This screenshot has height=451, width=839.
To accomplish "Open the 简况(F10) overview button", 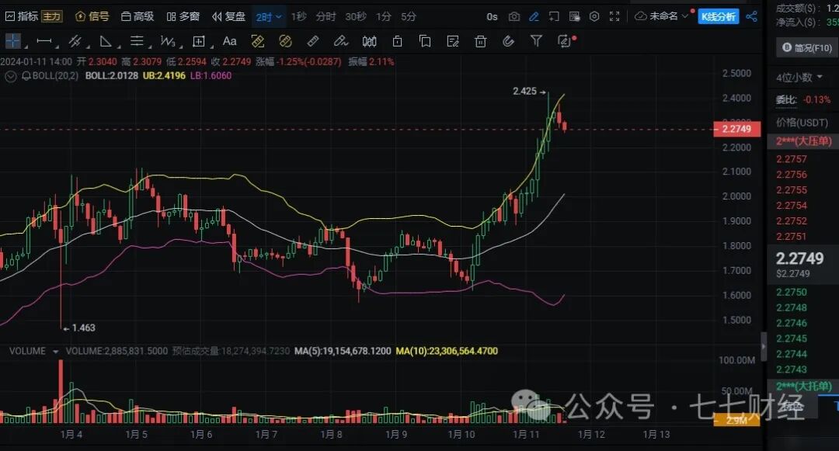I will coord(807,48).
